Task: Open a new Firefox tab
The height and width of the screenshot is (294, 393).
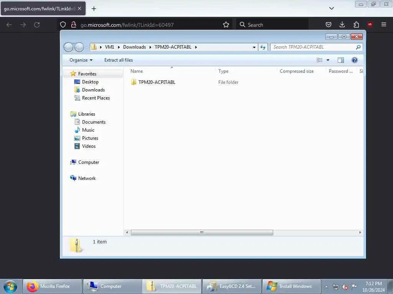Action: [94, 9]
